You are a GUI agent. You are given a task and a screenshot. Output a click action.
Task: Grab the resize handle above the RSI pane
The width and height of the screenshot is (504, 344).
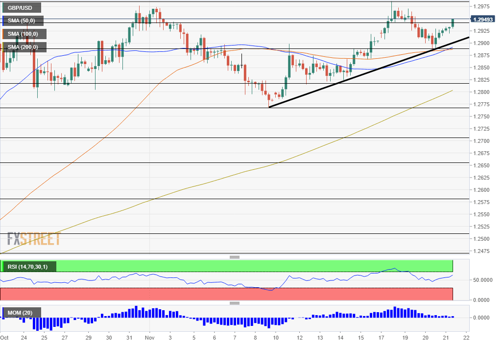pos(235,257)
